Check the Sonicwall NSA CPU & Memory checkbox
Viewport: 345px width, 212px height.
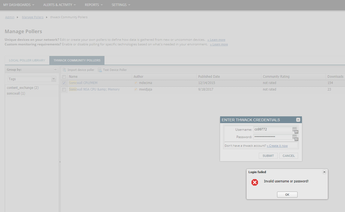64,89
